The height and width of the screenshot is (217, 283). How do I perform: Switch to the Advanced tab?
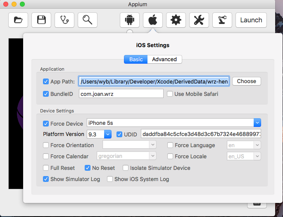point(164,60)
